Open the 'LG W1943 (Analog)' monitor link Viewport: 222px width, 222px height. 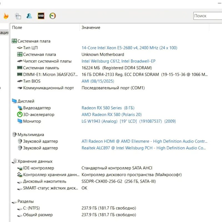[x=128, y=121]
